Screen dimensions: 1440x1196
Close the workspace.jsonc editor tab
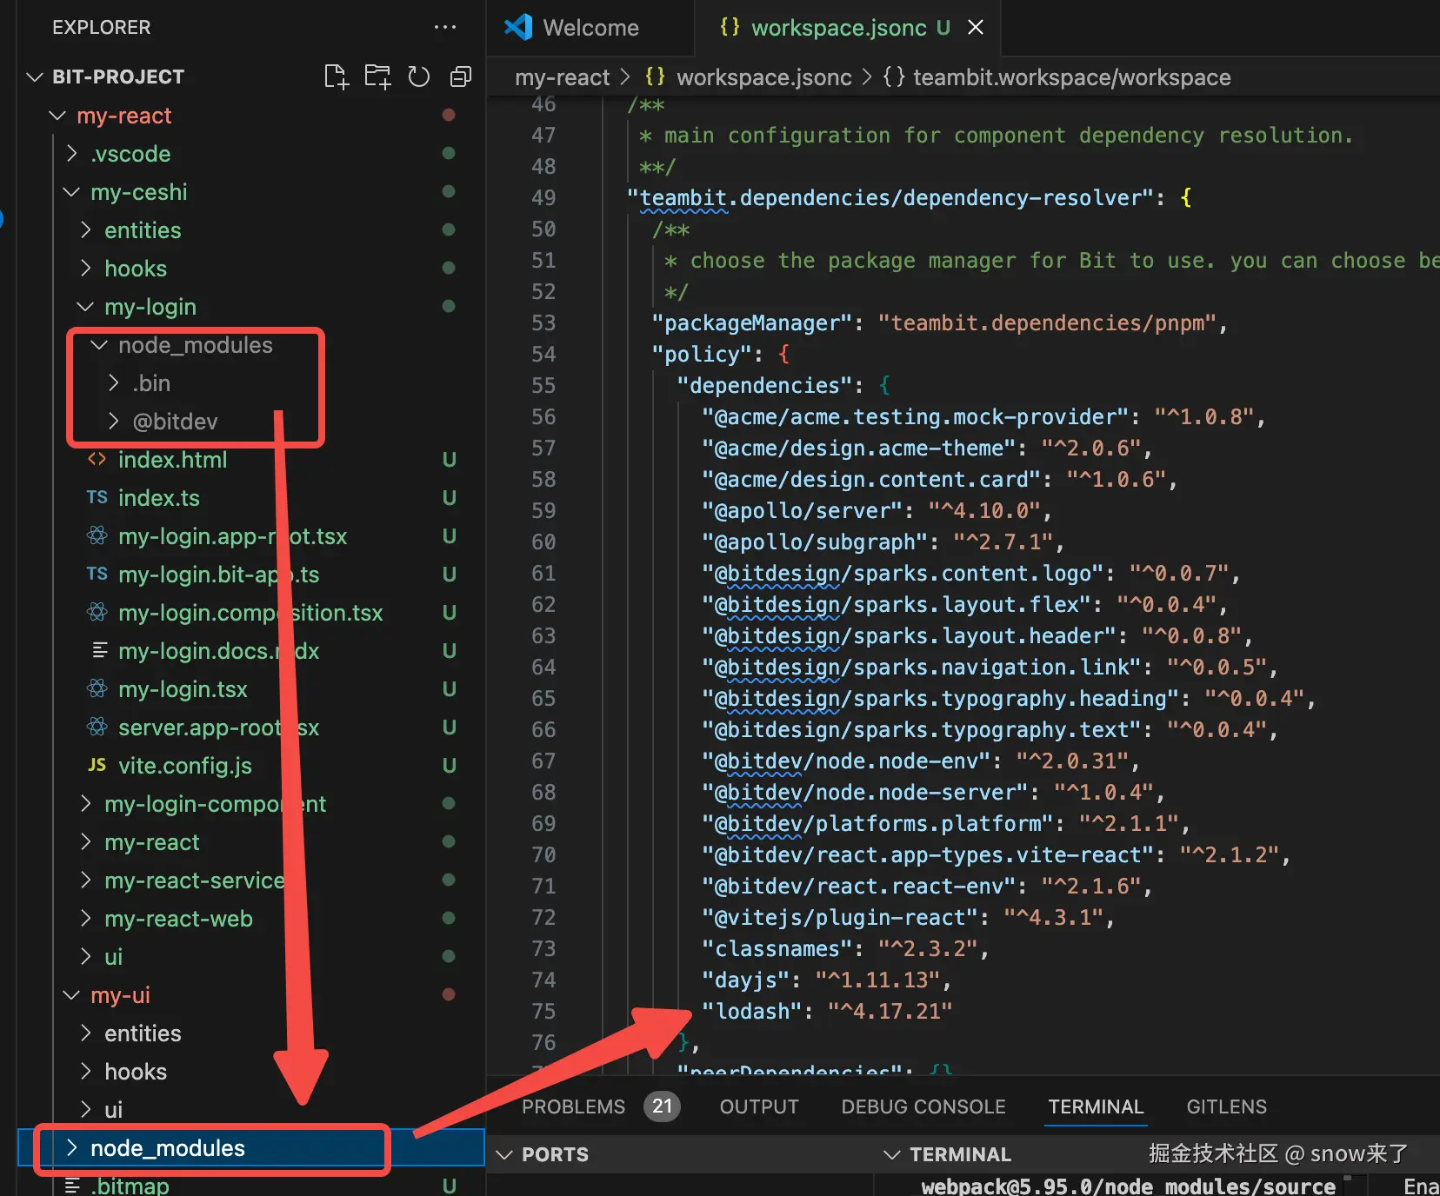click(x=976, y=28)
